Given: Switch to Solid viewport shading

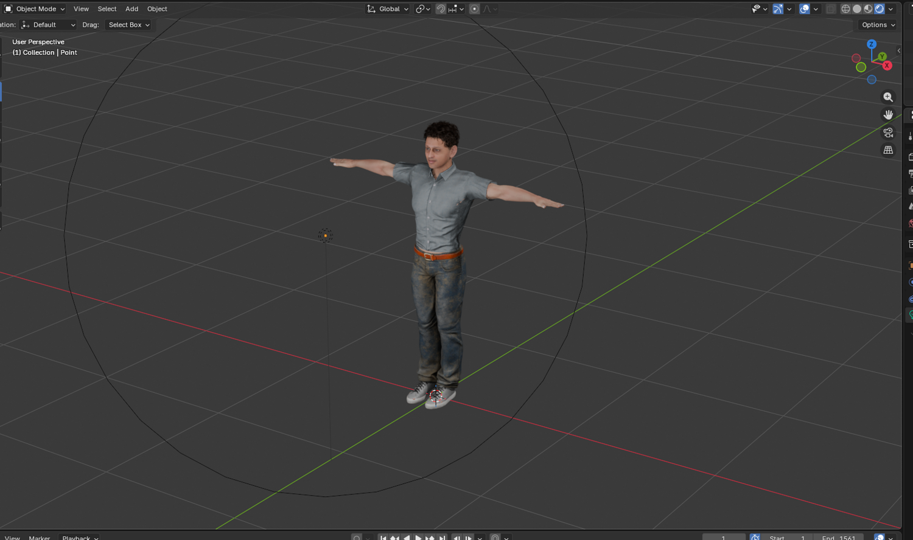Looking at the screenshot, I should (x=857, y=9).
